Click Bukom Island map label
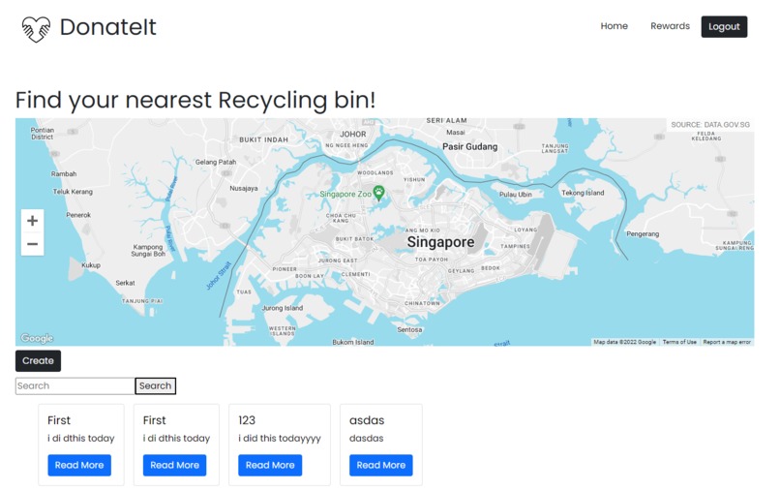 tap(353, 342)
